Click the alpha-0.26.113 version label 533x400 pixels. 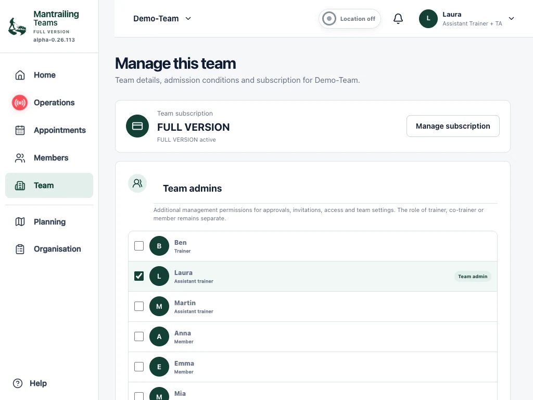(x=54, y=40)
